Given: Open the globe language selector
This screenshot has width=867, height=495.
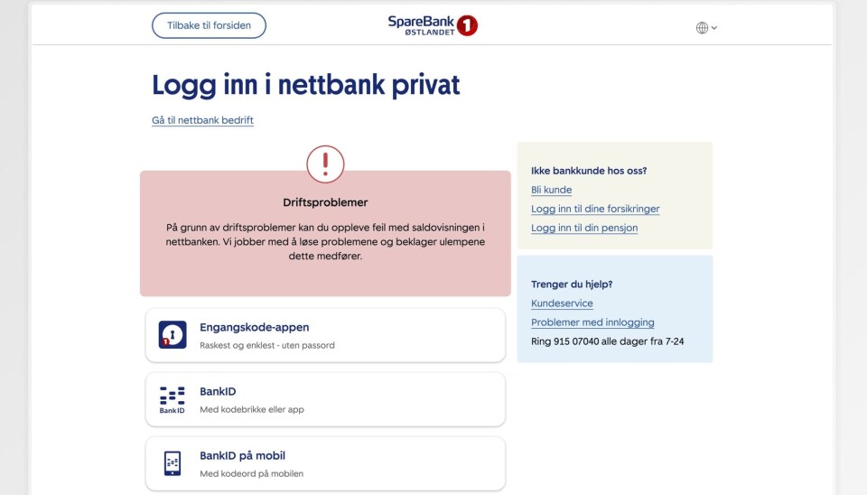Looking at the screenshot, I should click(706, 27).
